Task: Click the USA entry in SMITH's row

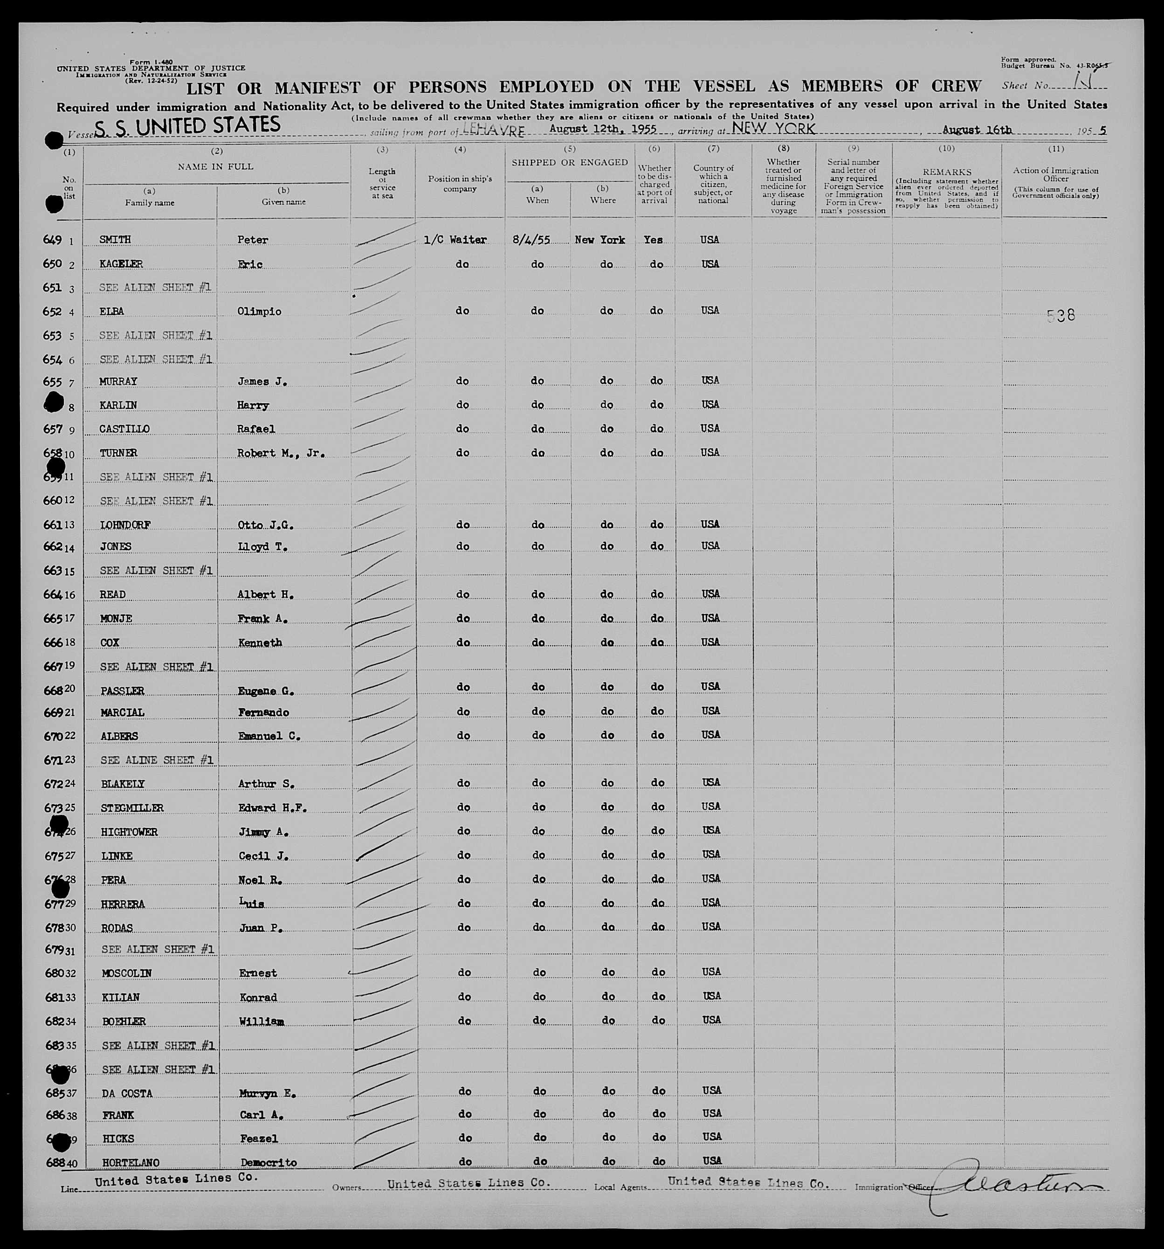Action: click(x=710, y=240)
